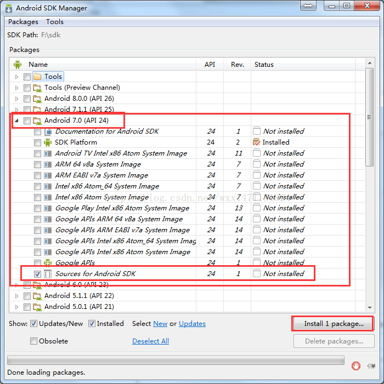Sort by the Name column header
Image resolution: width=384 pixels, height=384 pixels.
point(103,65)
